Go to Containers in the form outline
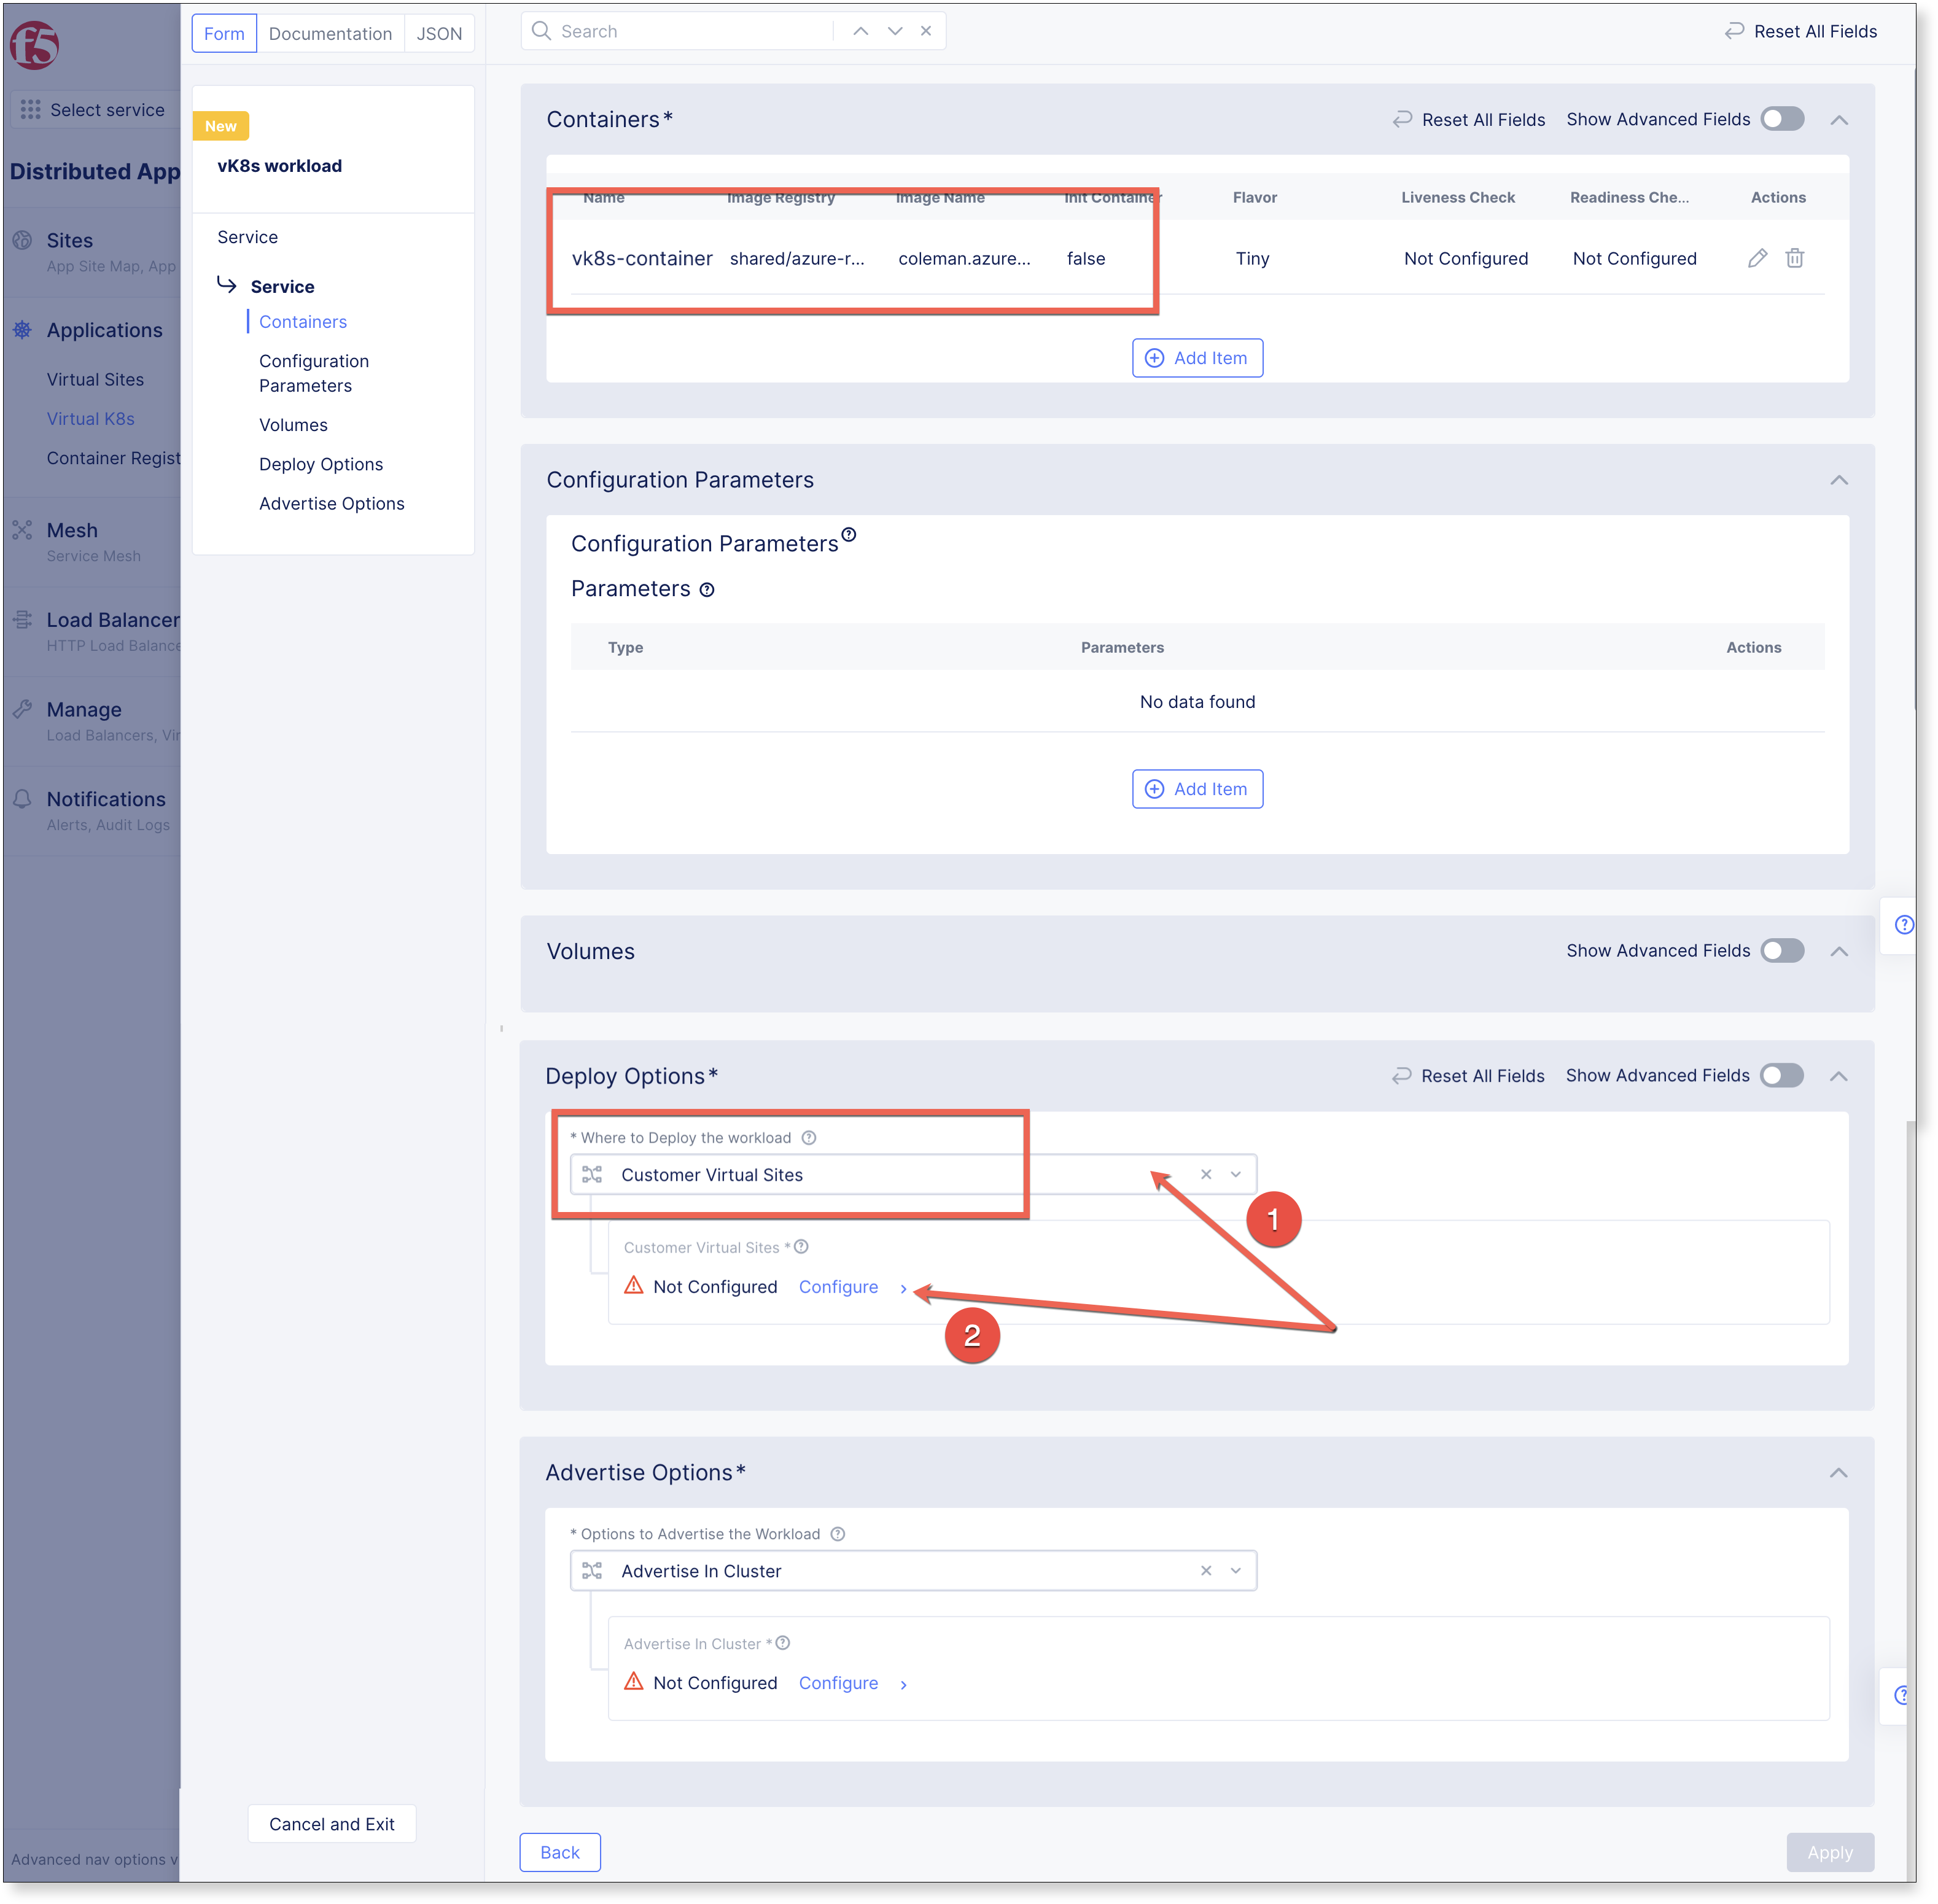1938x1904 pixels. [303, 322]
